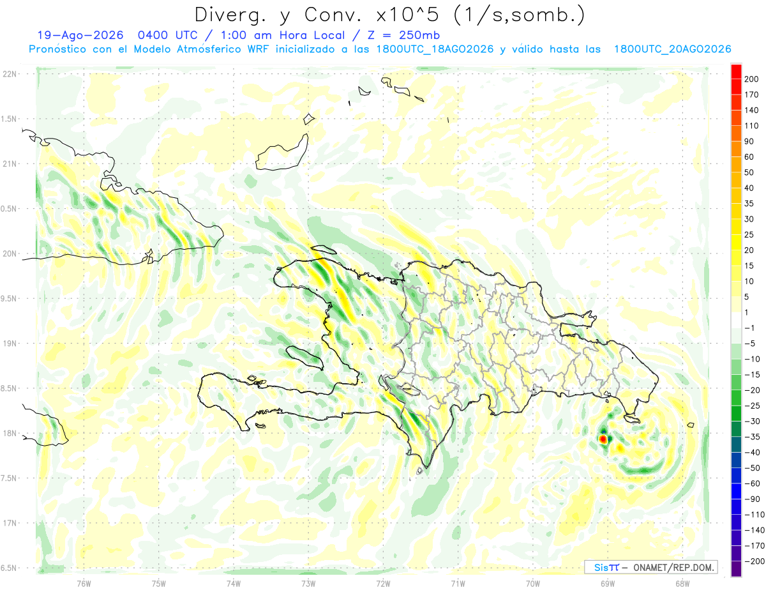Click the 'SisTT - ONAMET/REP.DOM.' credit box

click(x=650, y=567)
